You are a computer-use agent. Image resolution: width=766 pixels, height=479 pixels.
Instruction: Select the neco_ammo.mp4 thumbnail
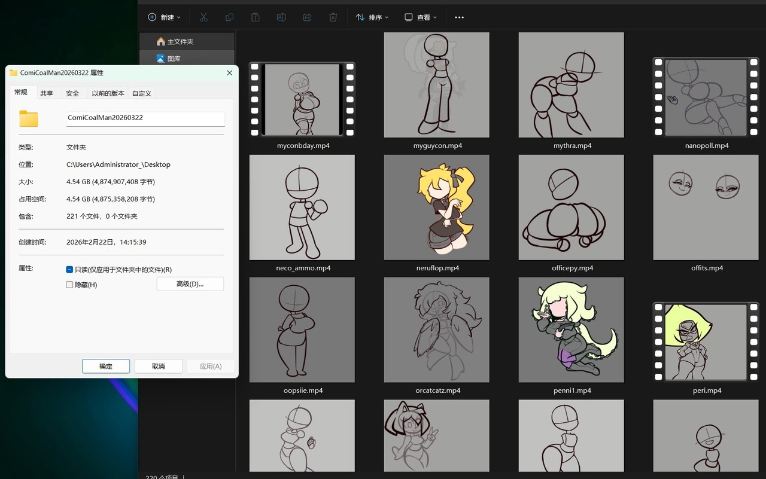302,208
